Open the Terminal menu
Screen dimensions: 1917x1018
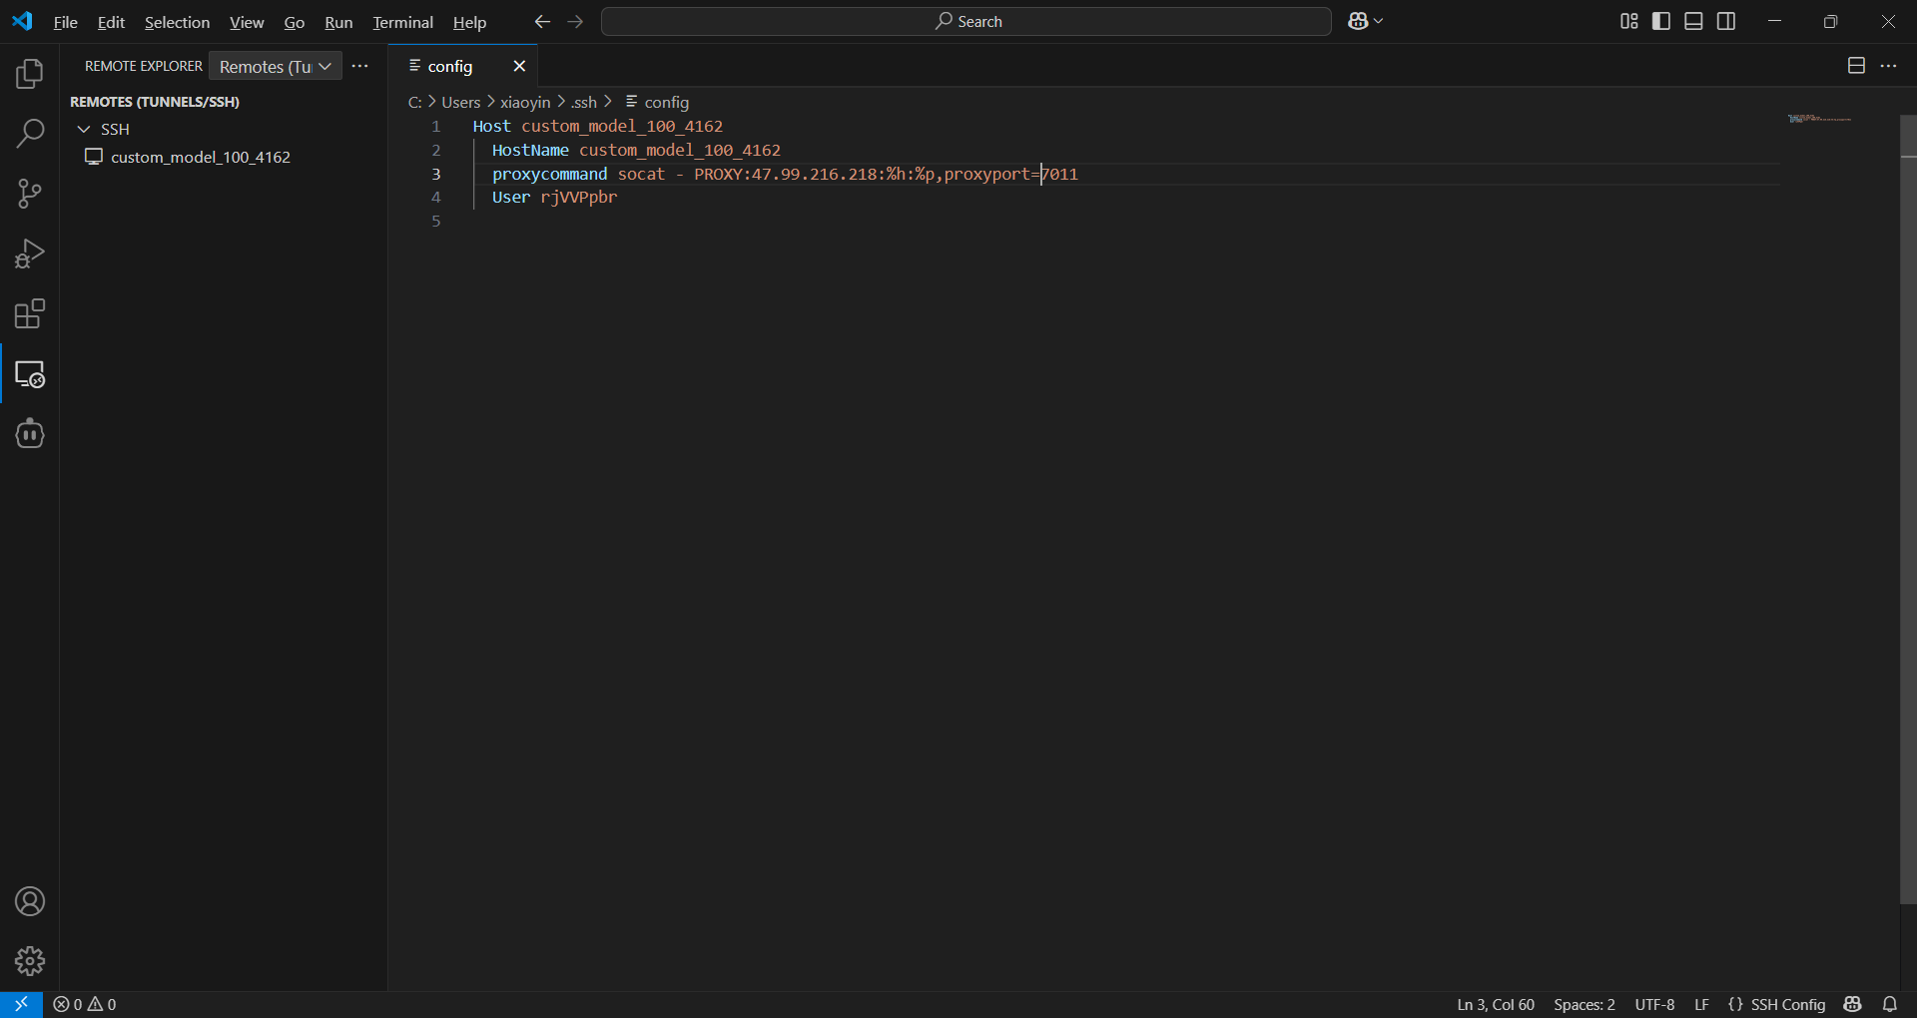[x=402, y=22]
